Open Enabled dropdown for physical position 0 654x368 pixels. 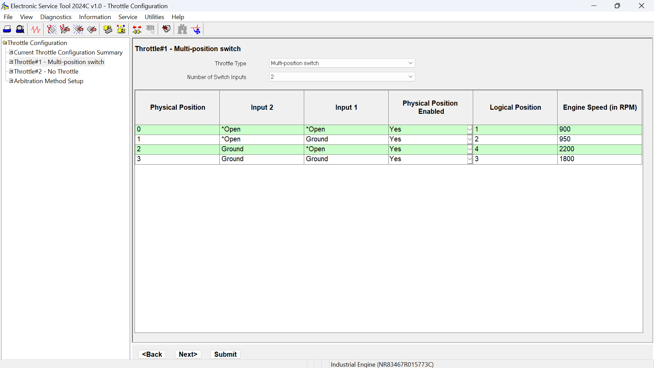tap(470, 129)
